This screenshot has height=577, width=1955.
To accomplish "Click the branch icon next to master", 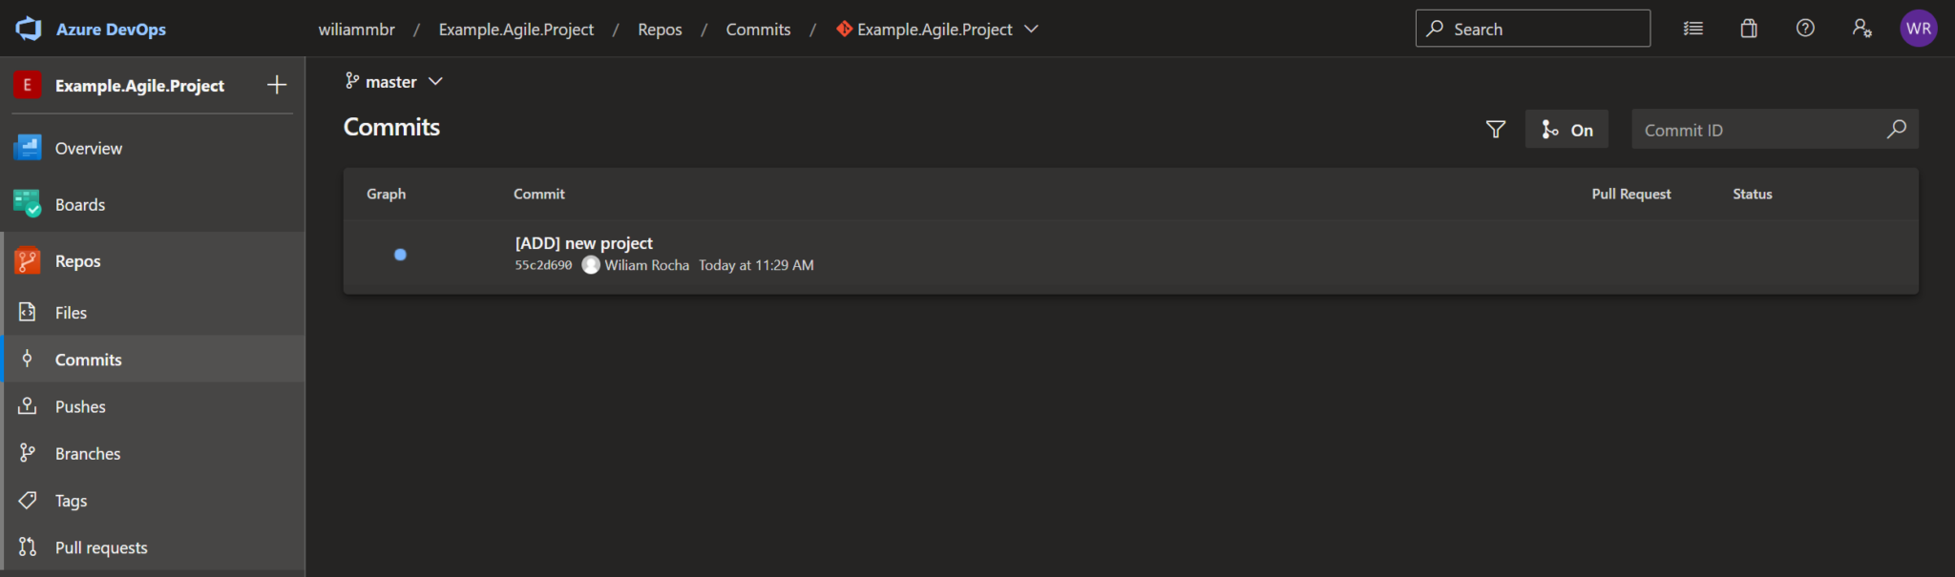I will pos(352,81).
